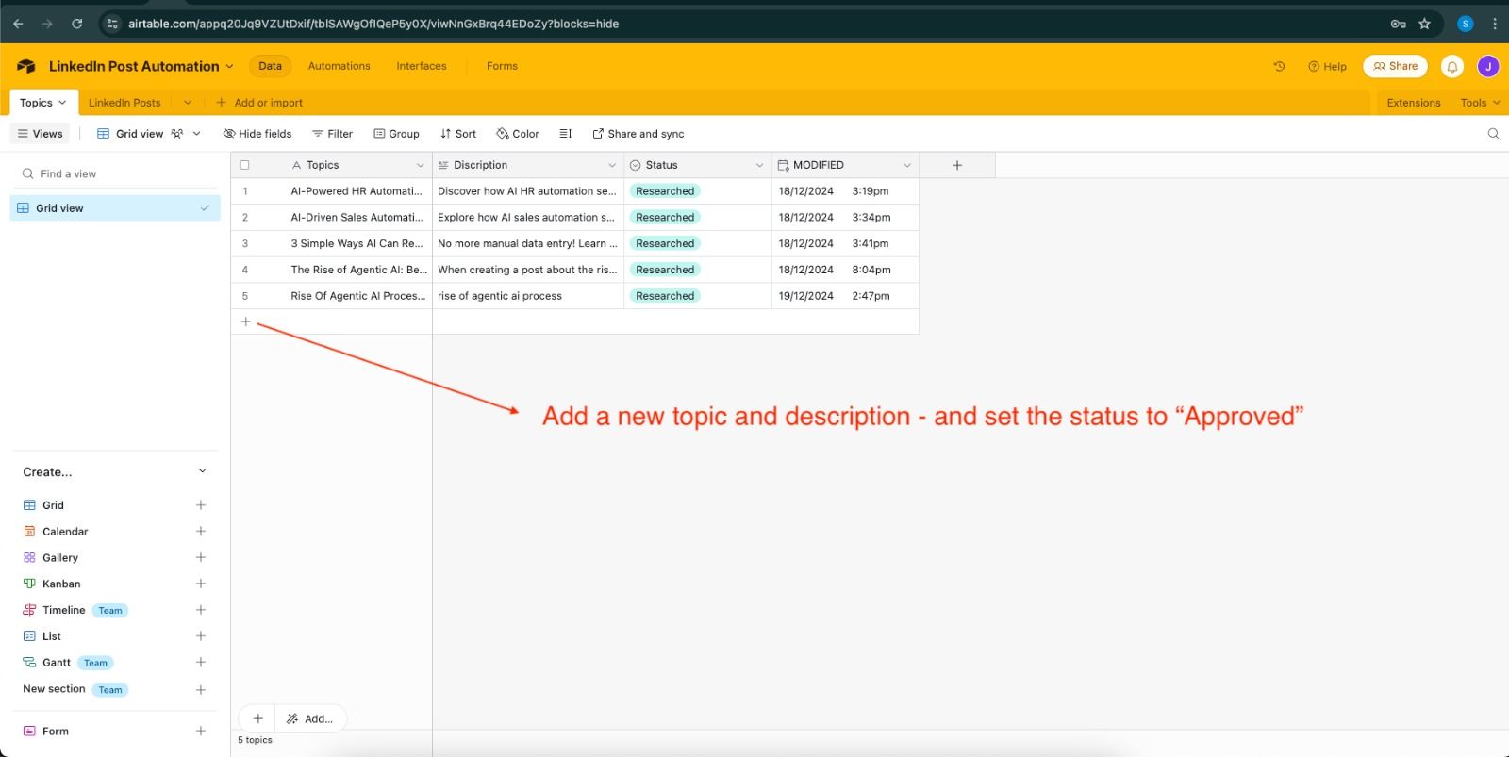Open Interfaces tab

point(422,66)
